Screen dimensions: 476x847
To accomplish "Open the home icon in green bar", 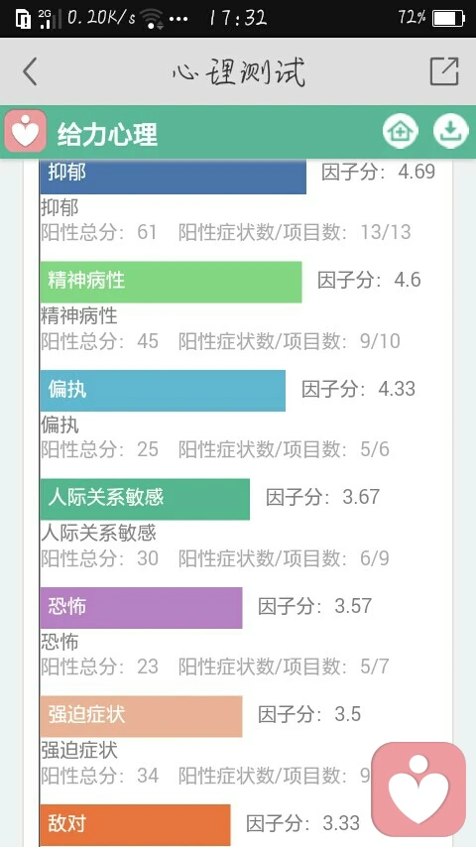I will (401, 131).
